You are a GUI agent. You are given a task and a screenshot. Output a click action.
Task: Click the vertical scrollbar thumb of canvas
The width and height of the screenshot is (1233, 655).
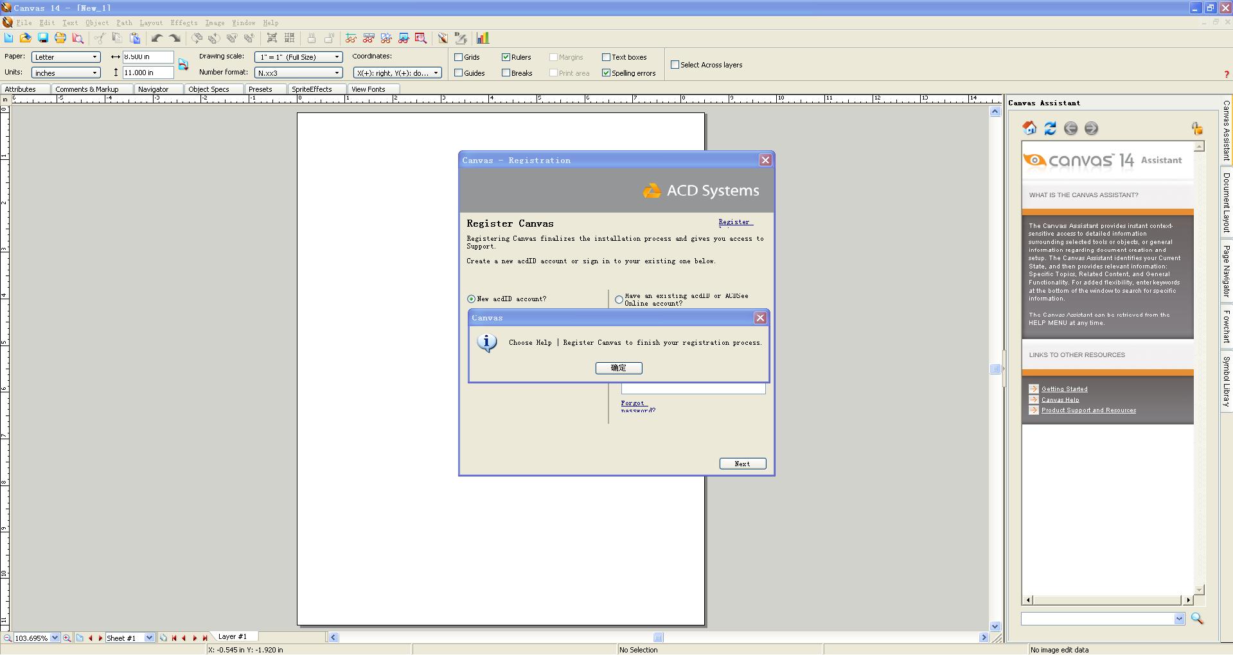995,369
